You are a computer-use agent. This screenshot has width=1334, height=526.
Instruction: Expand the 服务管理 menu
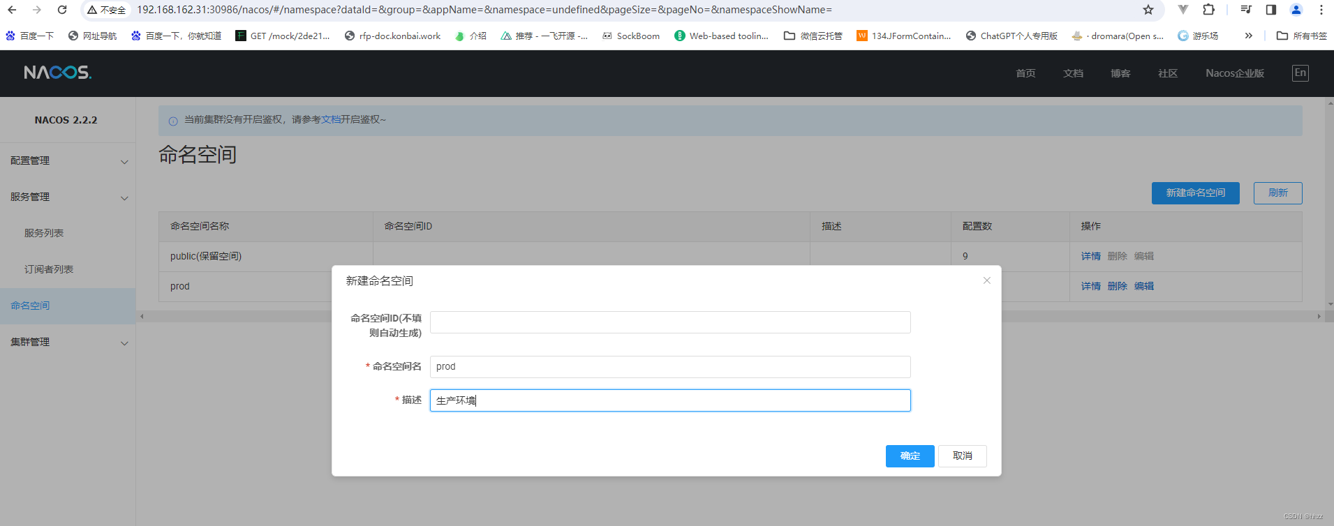pyautogui.click(x=68, y=197)
